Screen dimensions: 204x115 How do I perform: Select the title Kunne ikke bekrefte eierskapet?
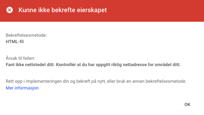(x=63, y=10)
